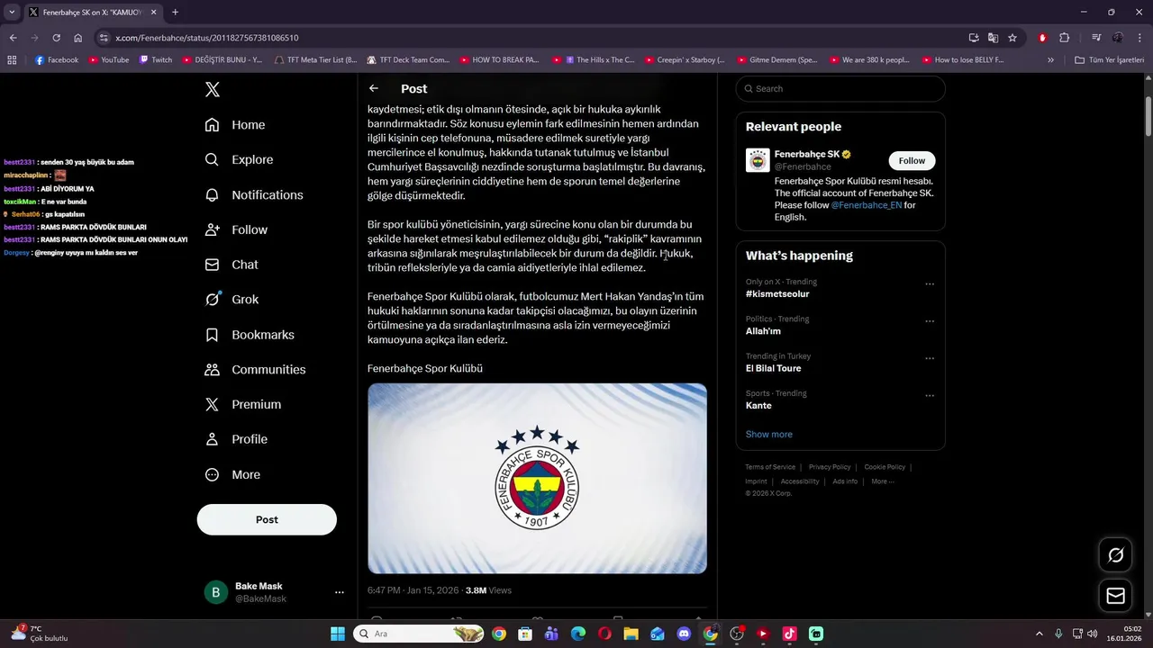Open the Facebook bookmark

[x=57, y=60]
